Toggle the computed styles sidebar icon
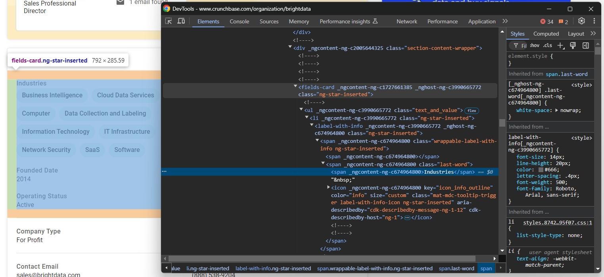Screen dimensions: 604x277 pos(585,46)
